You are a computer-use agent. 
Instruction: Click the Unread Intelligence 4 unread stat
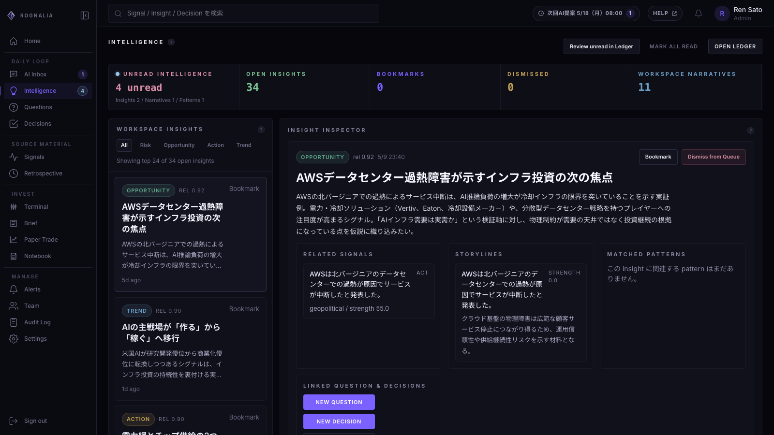tap(174, 87)
